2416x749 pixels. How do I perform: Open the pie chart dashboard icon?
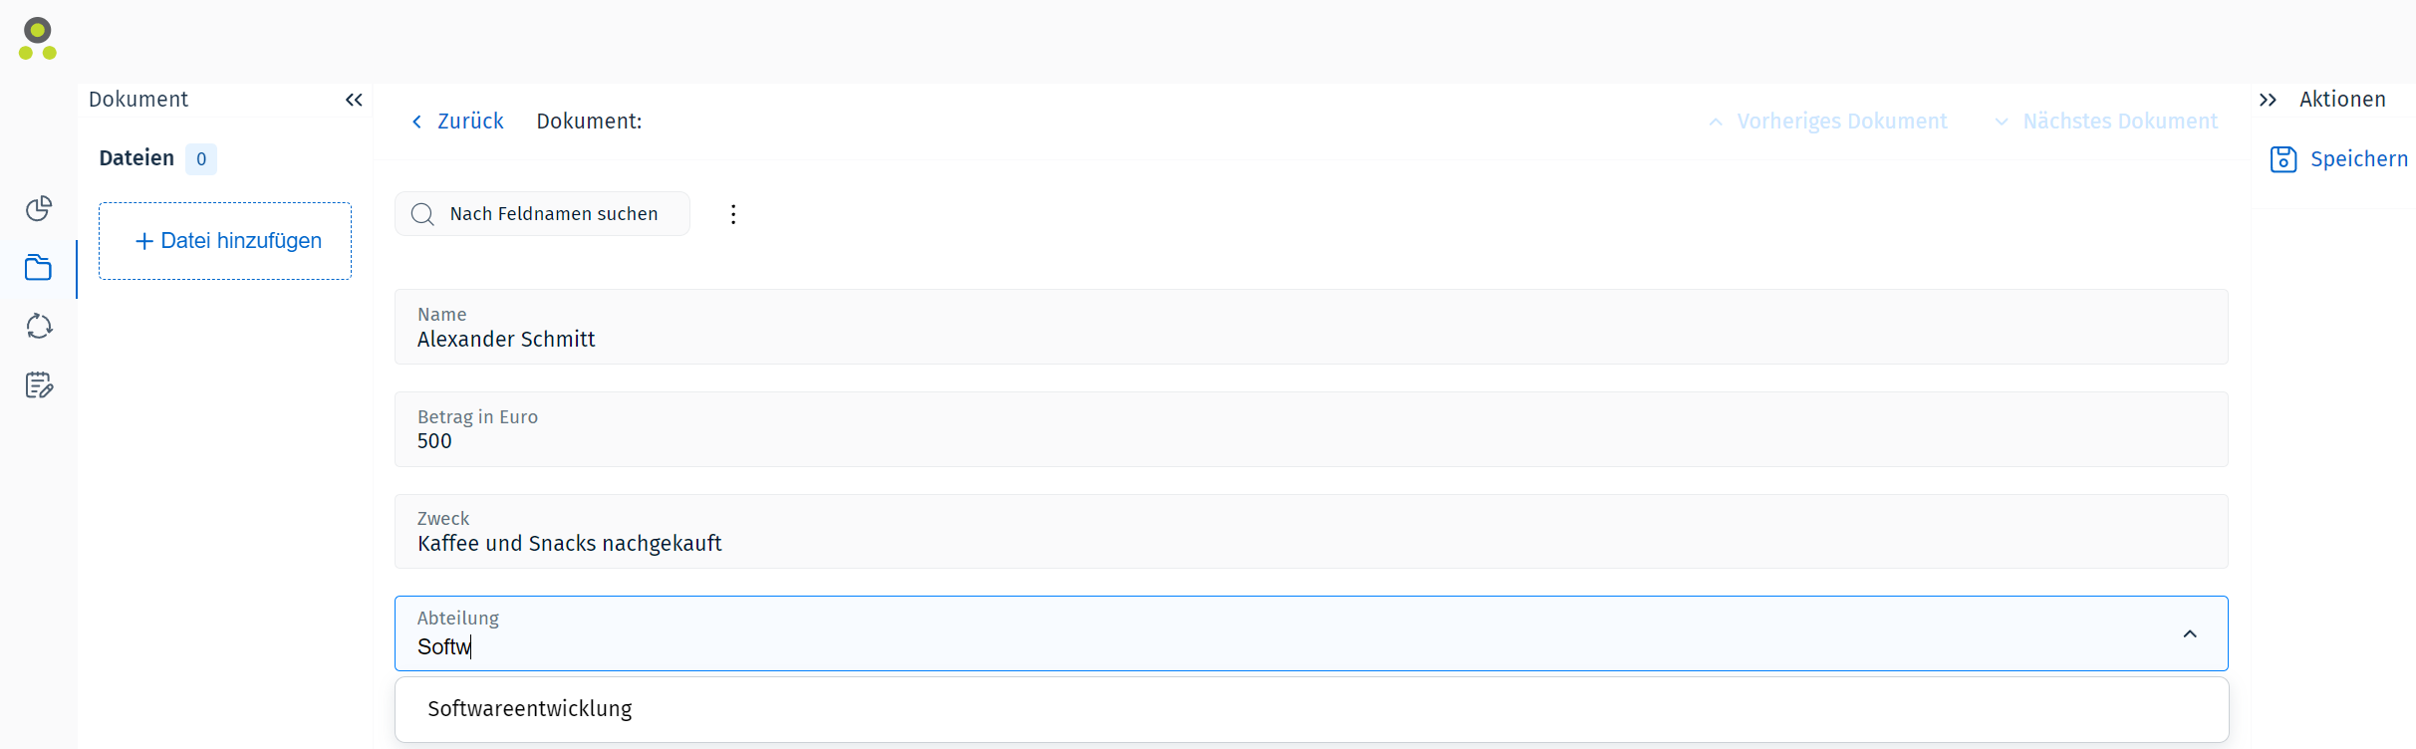(x=39, y=208)
